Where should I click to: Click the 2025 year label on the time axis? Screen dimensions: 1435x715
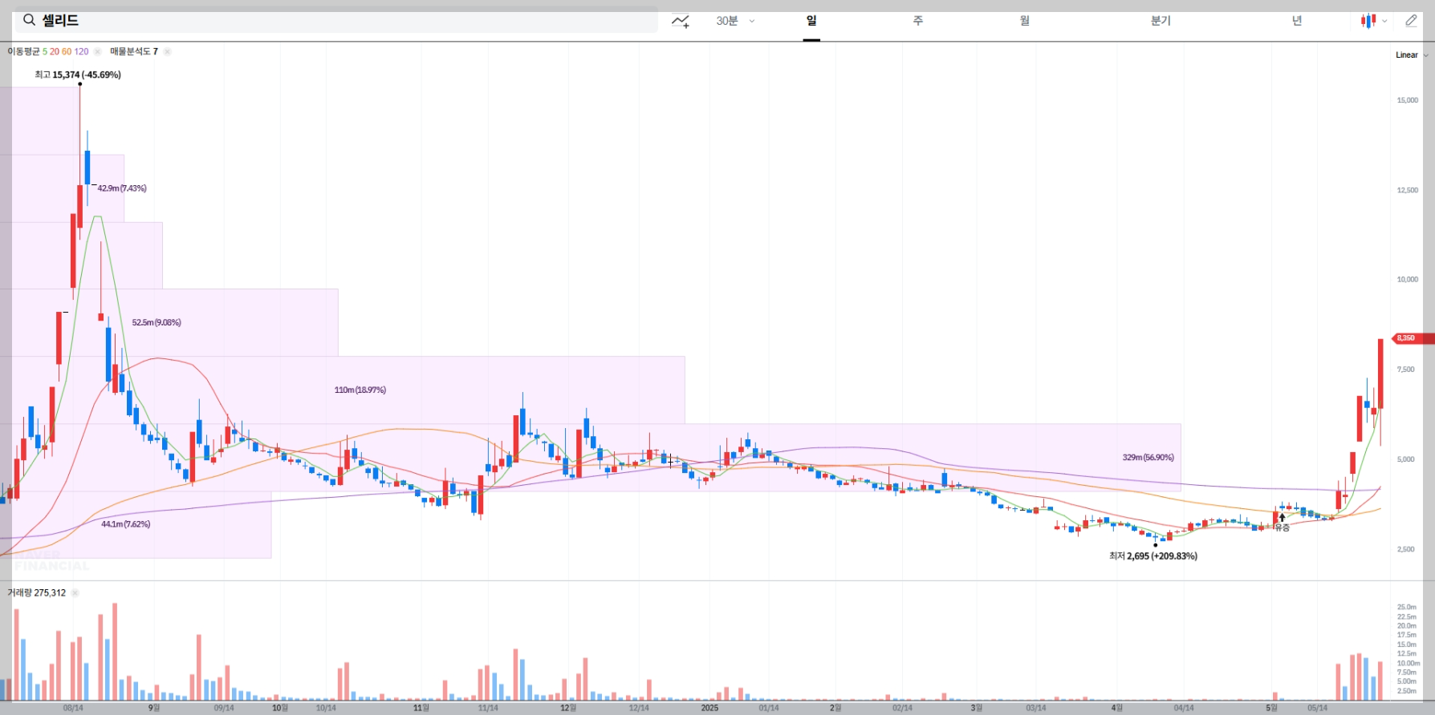click(710, 708)
